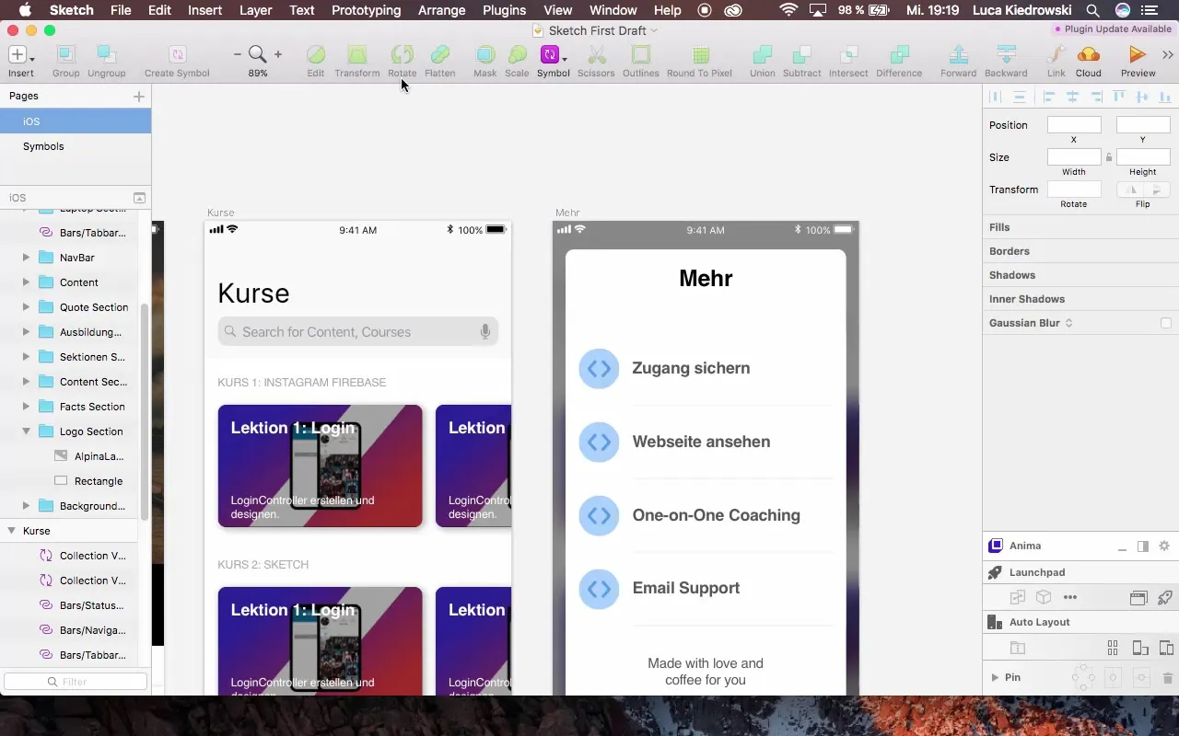
Task: Select the iOS page
Action: (x=76, y=121)
